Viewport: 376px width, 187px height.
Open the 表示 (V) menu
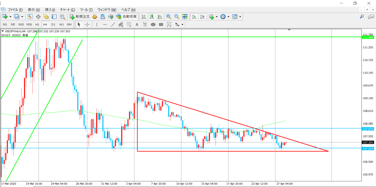click(34, 10)
